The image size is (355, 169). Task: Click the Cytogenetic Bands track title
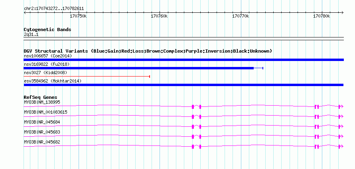pyautogui.click(x=47, y=29)
